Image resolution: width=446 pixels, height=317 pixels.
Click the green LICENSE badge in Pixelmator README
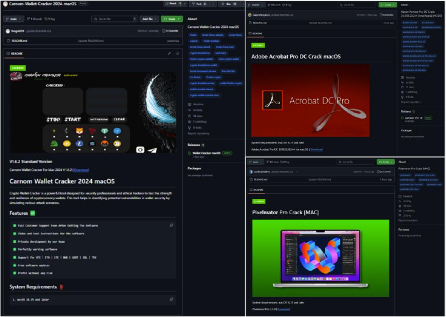tap(259, 201)
